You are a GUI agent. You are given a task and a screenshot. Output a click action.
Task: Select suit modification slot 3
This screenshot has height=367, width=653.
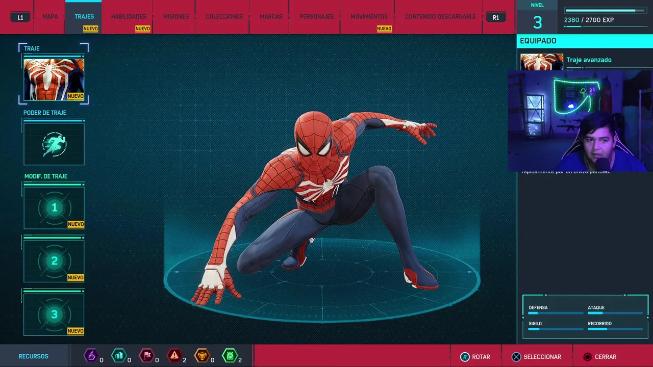(54, 314)
